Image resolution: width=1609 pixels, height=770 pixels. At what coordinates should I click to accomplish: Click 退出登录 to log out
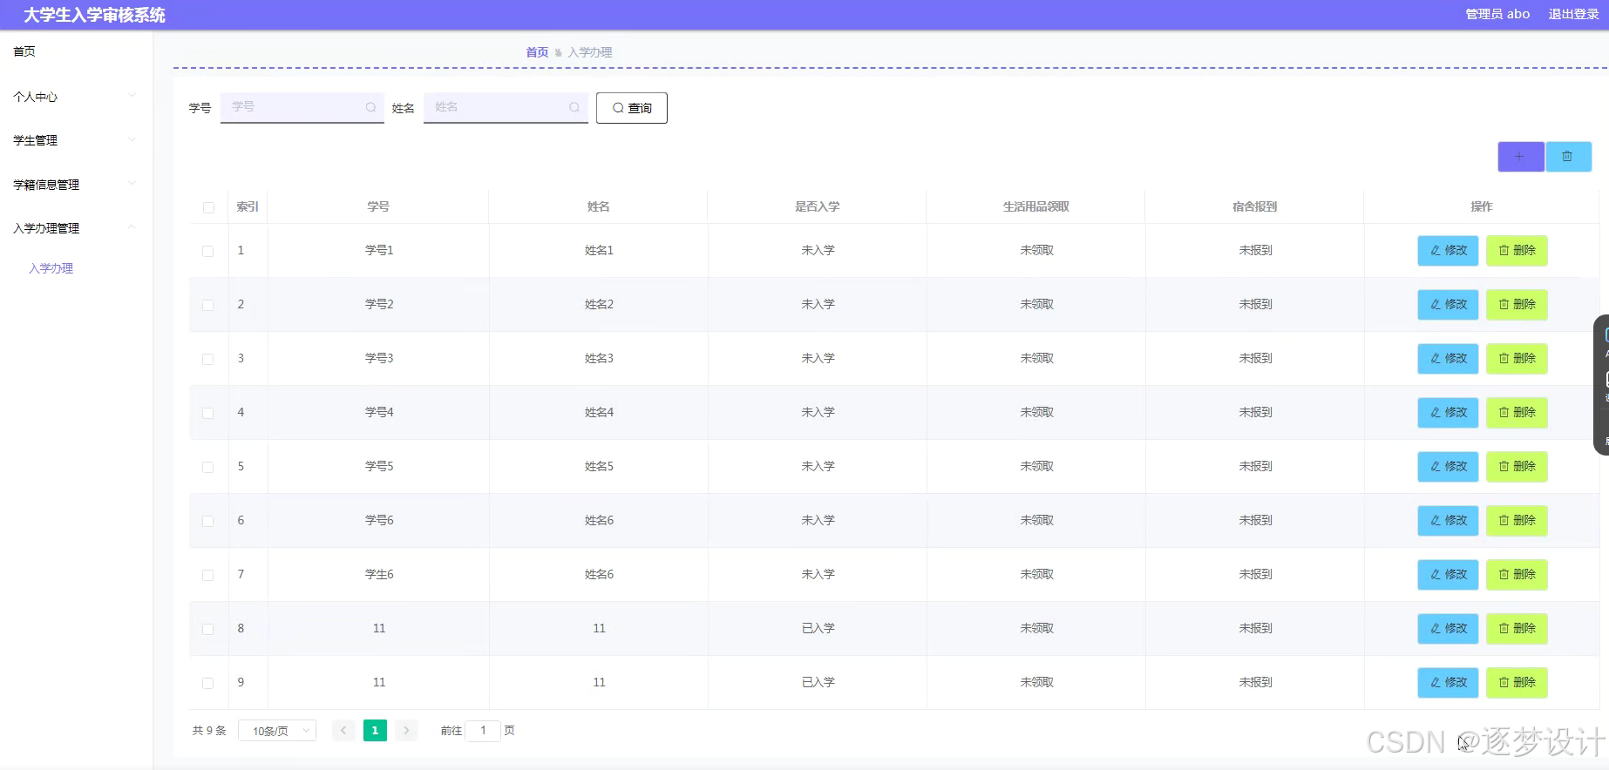pos(1573,14)
